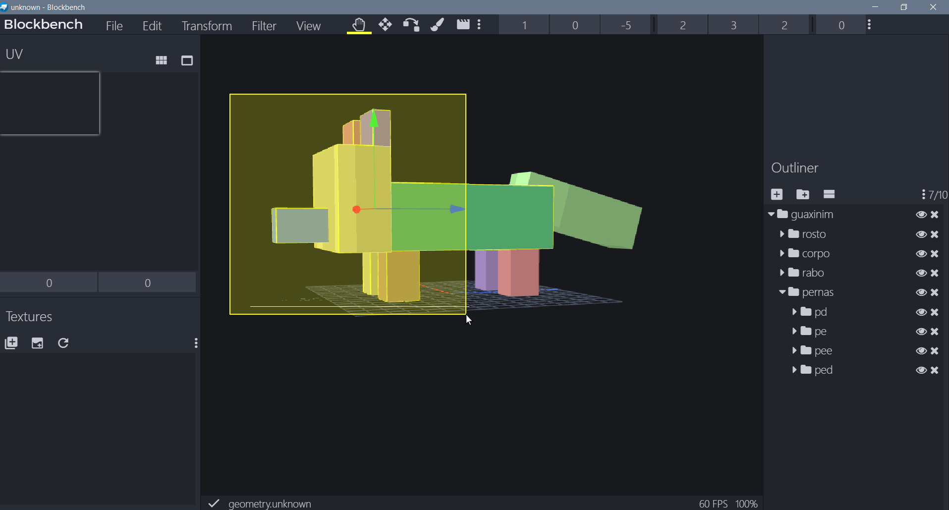The width and height of the screenshot is (949, 510).
Task: Open the Transform menu
Action: (x=207, y=25)
